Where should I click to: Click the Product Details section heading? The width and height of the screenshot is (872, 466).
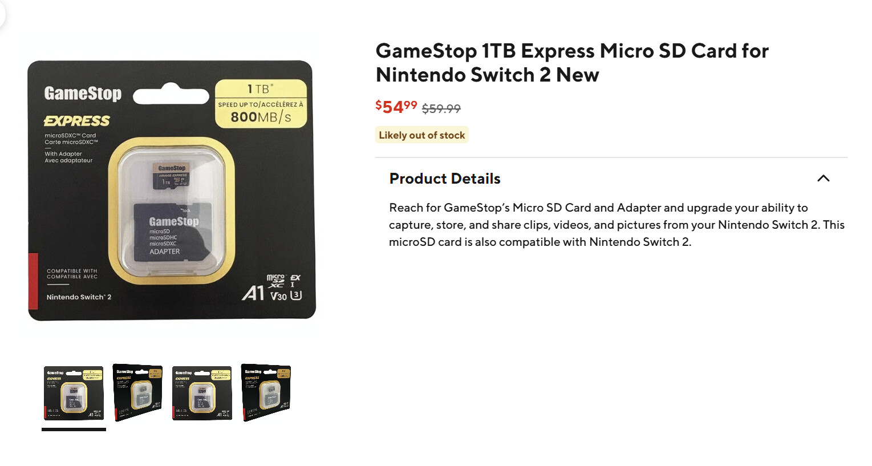445,179
